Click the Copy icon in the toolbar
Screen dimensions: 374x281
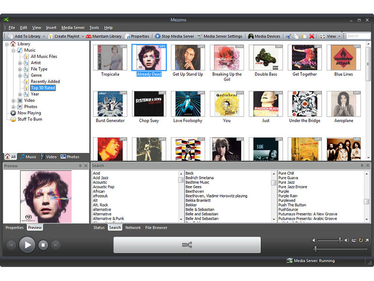tap(296, 37)
